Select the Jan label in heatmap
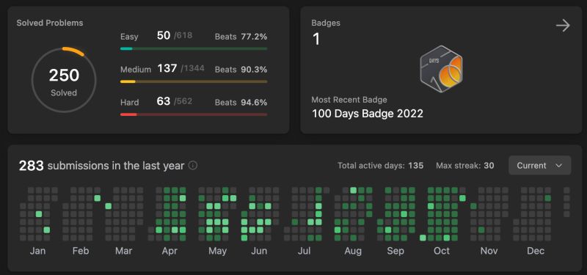Image resolution: width=587 pixels, height=275 pixels. coord(37,251)
